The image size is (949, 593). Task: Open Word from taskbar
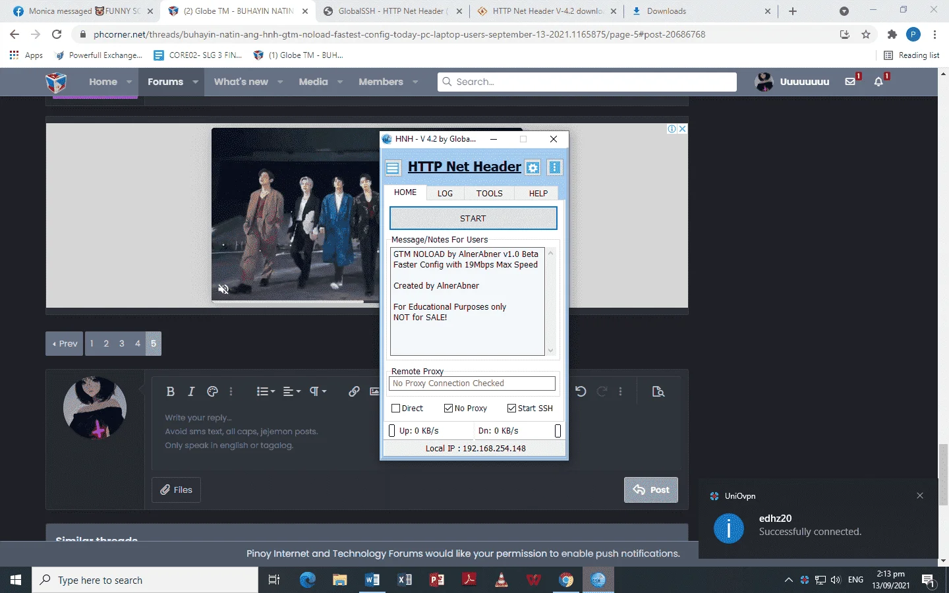pyautogui.click(x=372, y=580)
